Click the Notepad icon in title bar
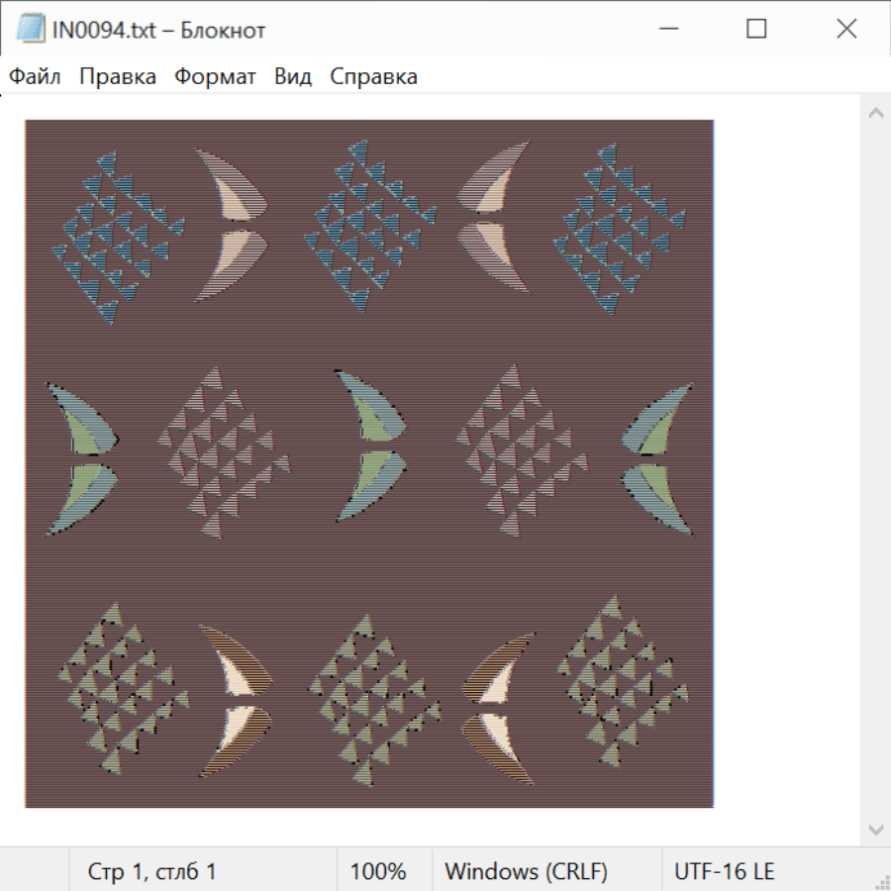This screenshot has height=891, width=891. pos(30,30)
